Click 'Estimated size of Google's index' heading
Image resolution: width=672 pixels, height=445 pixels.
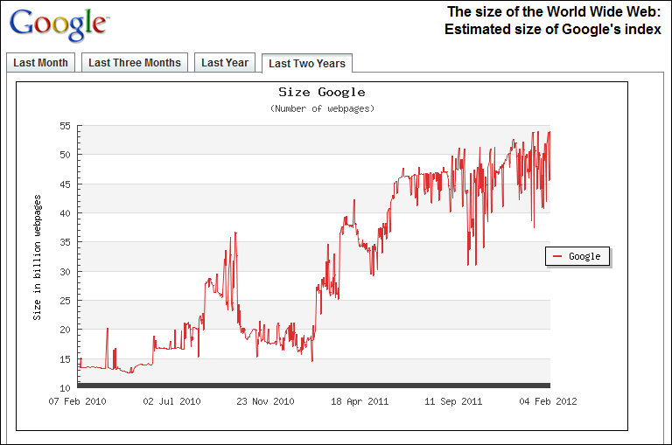[552, 29]
